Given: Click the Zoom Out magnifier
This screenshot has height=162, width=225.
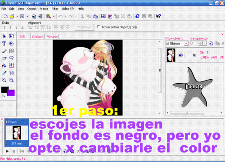Looking at the screenshot, I should (11, 80).
